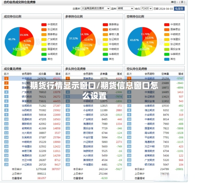Click 增减 value -5898 in 空头持仓龙虎榜
This screenshot has height=183, width=197.
(x=180, y=128)
